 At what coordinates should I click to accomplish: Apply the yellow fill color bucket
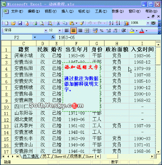[x=132, y=31]
